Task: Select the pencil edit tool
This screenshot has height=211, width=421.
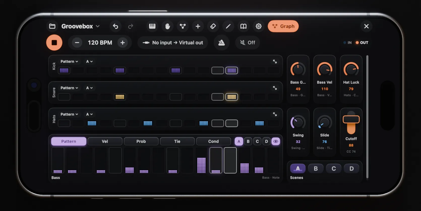Action: [x=228, y=26]
